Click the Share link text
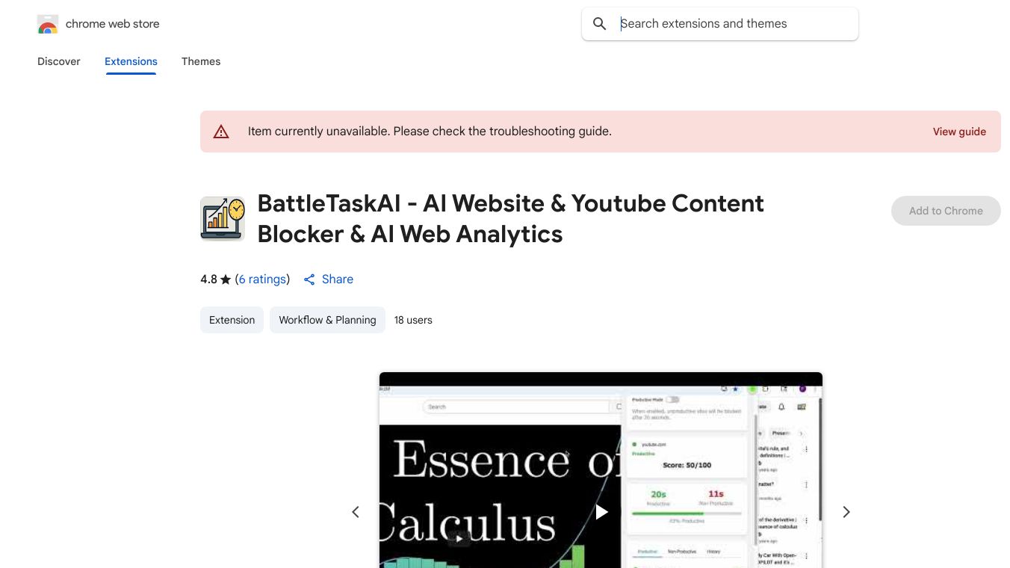This screenshot has width=1010, height=568. coord(338,280)
